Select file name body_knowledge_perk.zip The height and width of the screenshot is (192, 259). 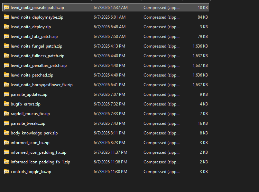point(34,133)
